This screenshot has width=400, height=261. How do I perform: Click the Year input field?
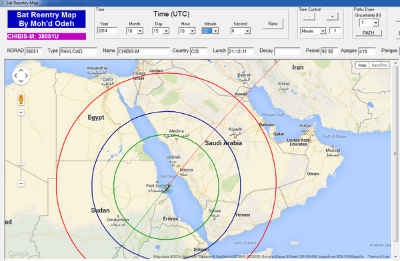pyautogui.click(x=107, y=31)
